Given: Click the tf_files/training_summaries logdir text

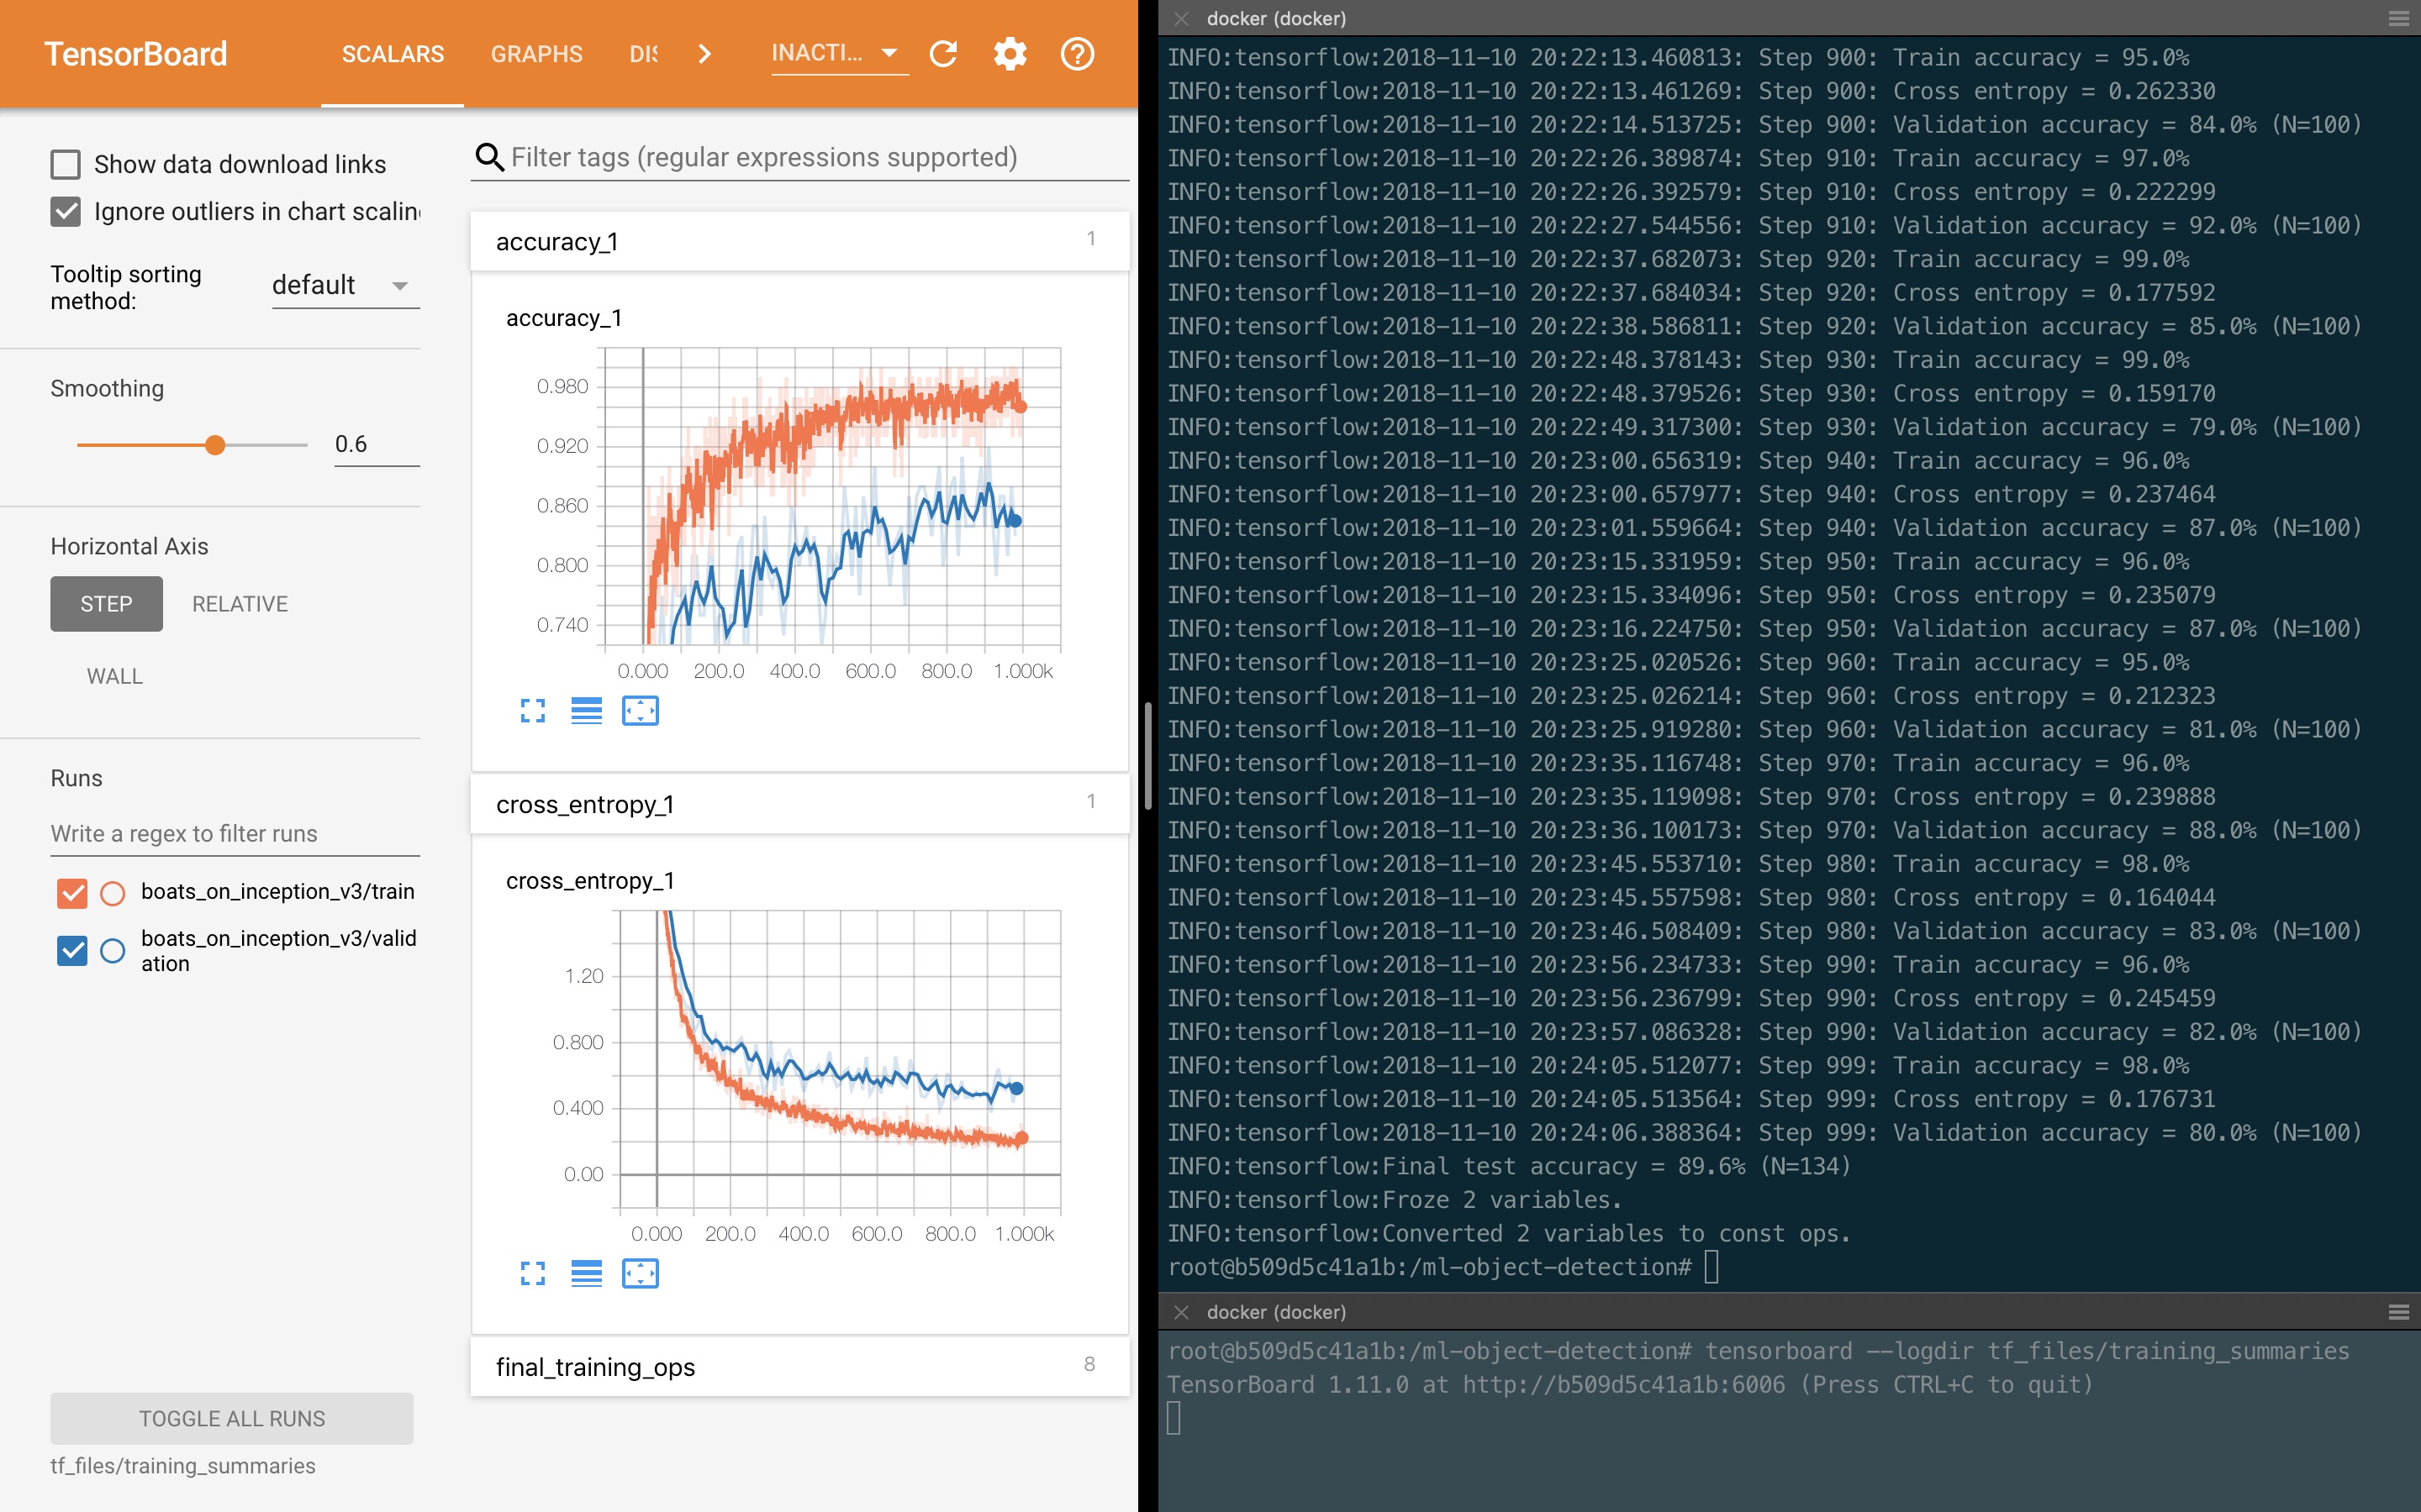Looking at the screenshot, I should [x=183, y=1466].
